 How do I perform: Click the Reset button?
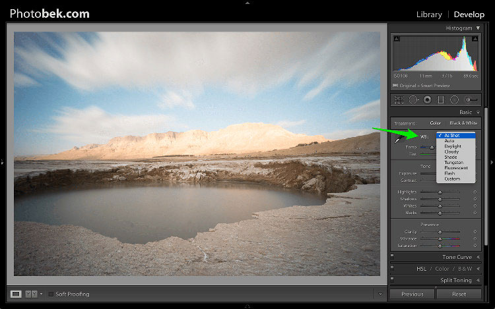click(x=458, y=294)
